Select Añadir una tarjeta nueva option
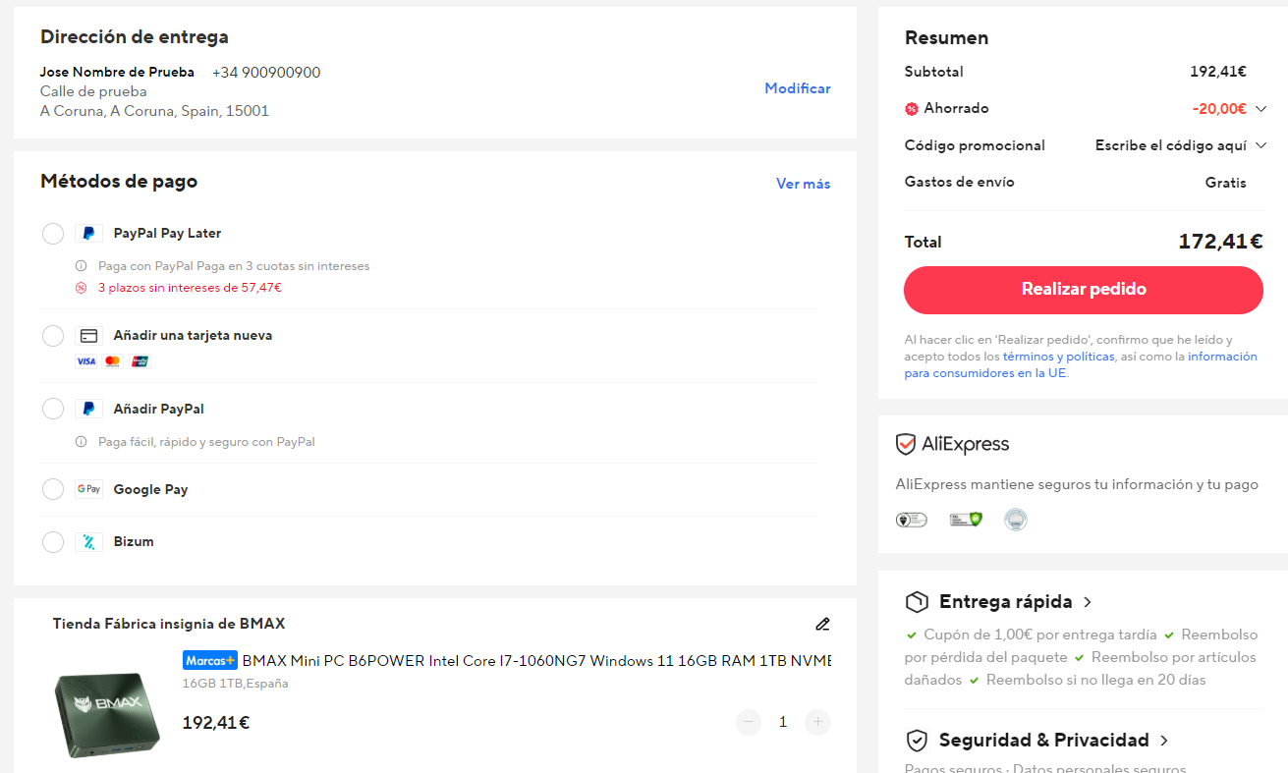This screenshot has height=773, width=1288. tap(53, 336)
